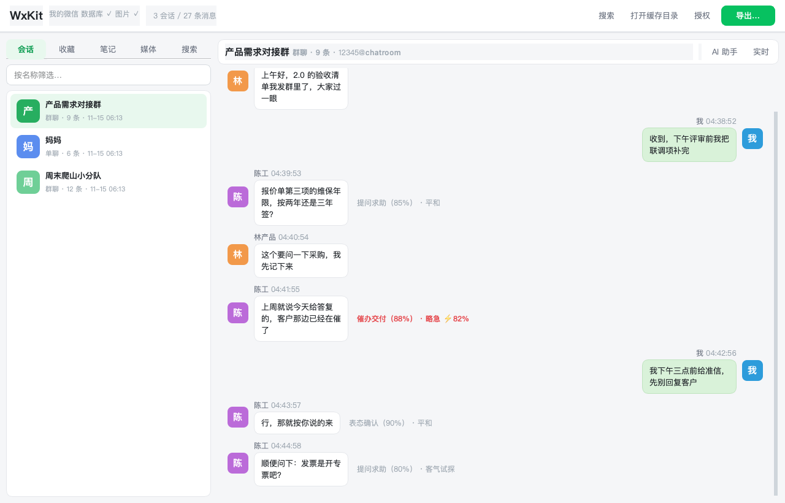Screen dimensions: 785x503
Task: Click the WxKit logo
Action: [26, 15]
